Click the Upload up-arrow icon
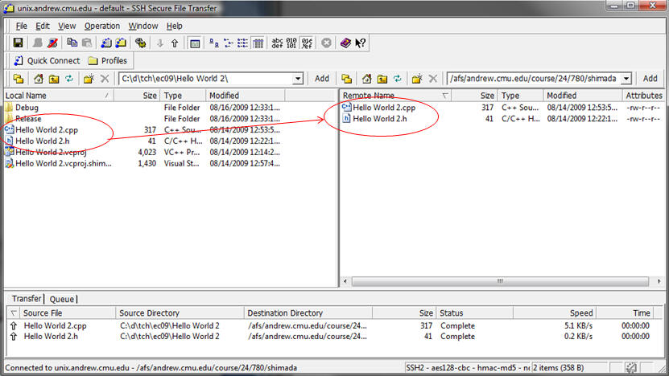The width and height of the screenshot is (669, 376). click(x=175, y=43)
